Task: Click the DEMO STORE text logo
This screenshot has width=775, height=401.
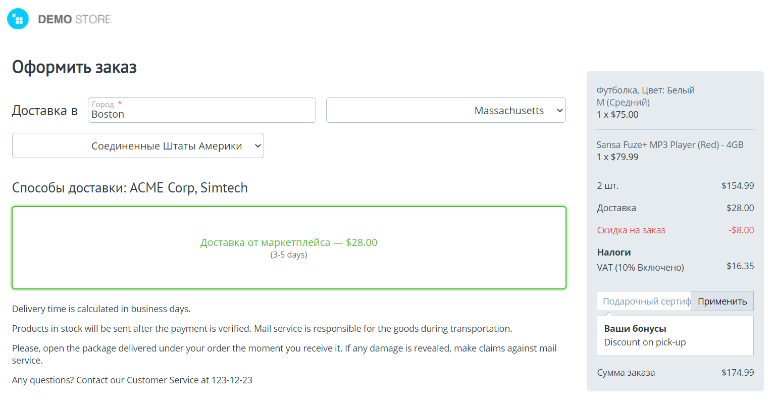Action: click(x=75, y=19)
